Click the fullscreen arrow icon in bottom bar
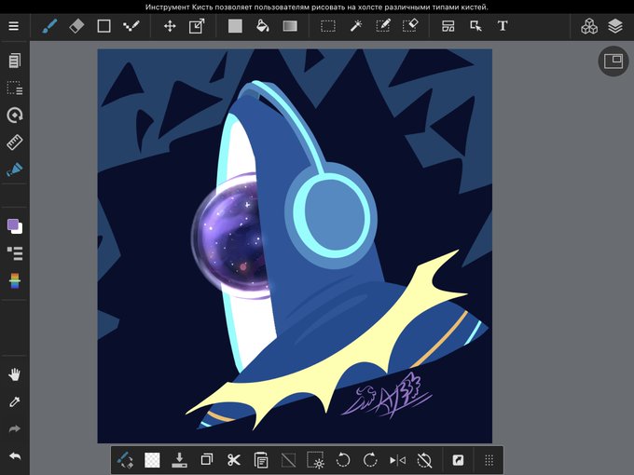This screenshot has width=634, height=475. tap(458, 460)
